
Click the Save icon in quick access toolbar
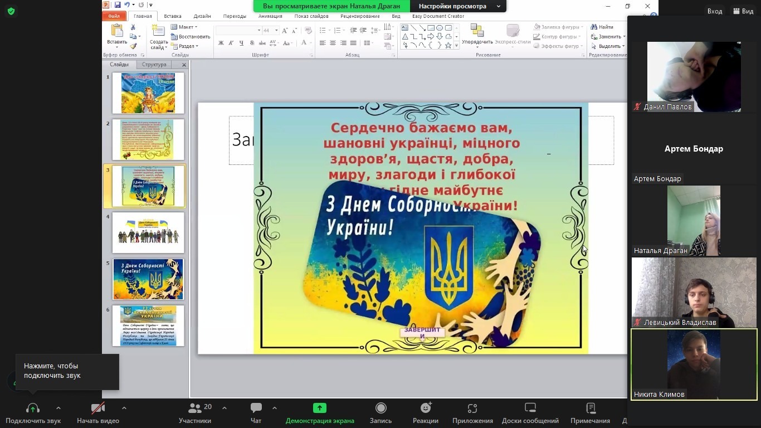[x=117, y=5]
